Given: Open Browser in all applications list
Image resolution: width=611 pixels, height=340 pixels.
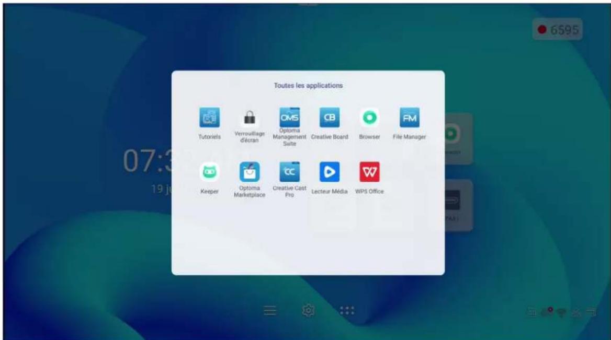Looking at the screenshot, I should [369, 118].
